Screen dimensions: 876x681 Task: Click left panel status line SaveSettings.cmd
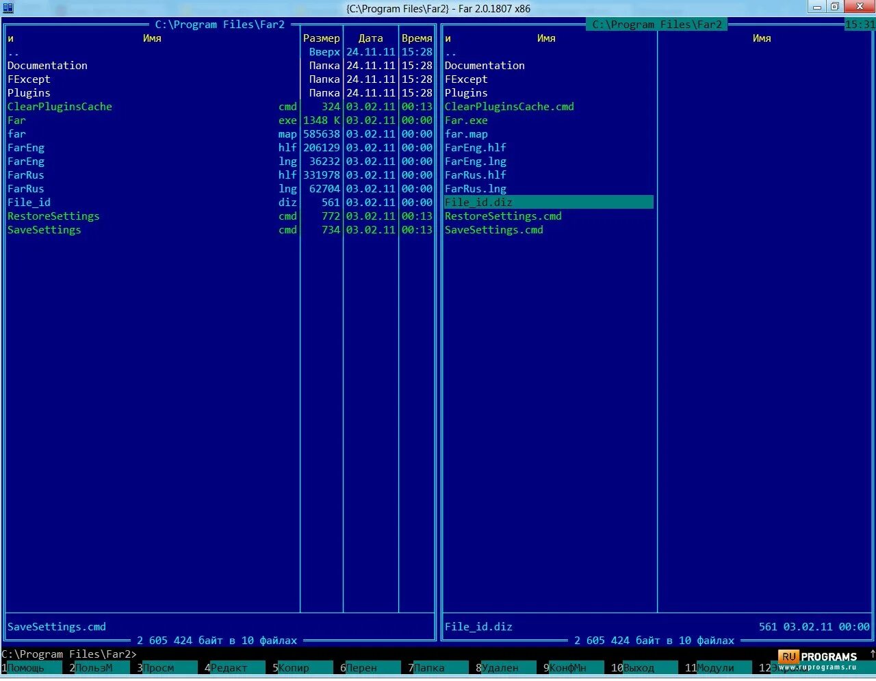[57, 627]
